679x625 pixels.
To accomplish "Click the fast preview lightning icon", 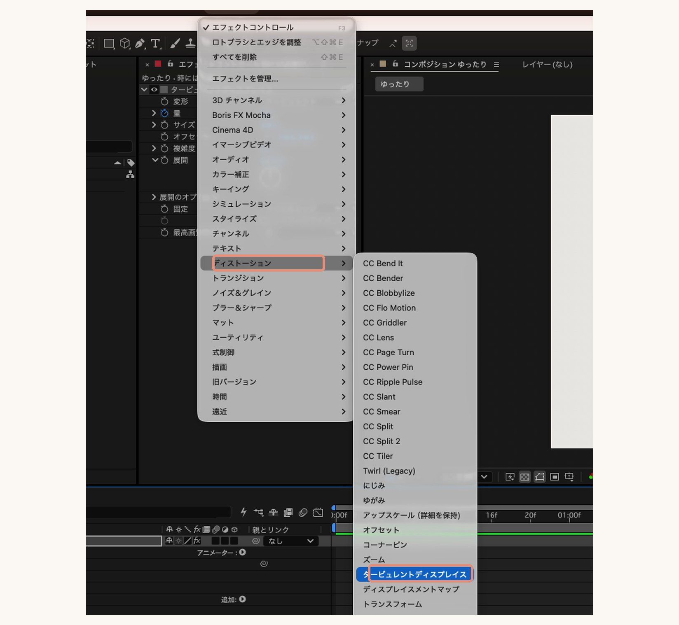I will [x=510, y=477].
